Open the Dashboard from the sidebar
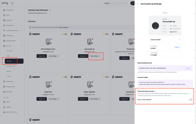Image resolution: width=196 pixels, height=124 pixels. 9,10
